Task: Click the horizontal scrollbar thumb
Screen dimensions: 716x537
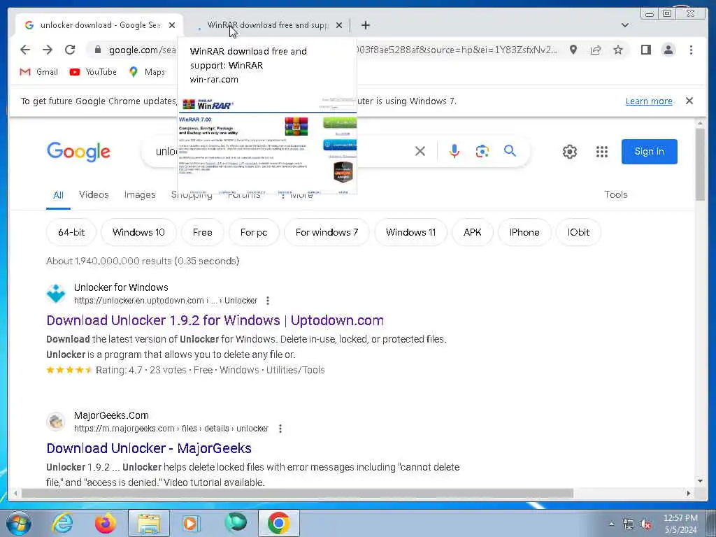Action: click(x=297, y=493)
